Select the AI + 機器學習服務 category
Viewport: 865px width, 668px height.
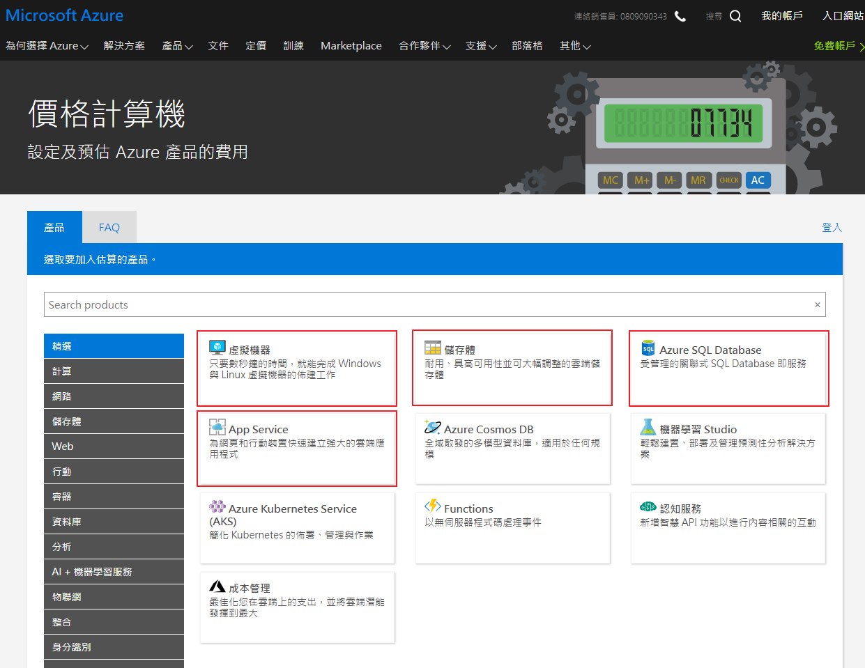(114, 572)
